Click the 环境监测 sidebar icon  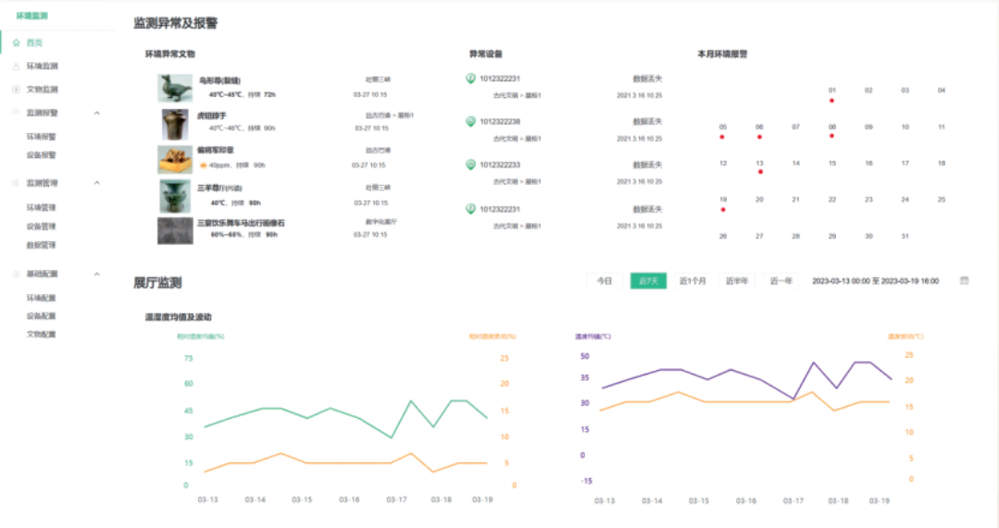[17, 67]
